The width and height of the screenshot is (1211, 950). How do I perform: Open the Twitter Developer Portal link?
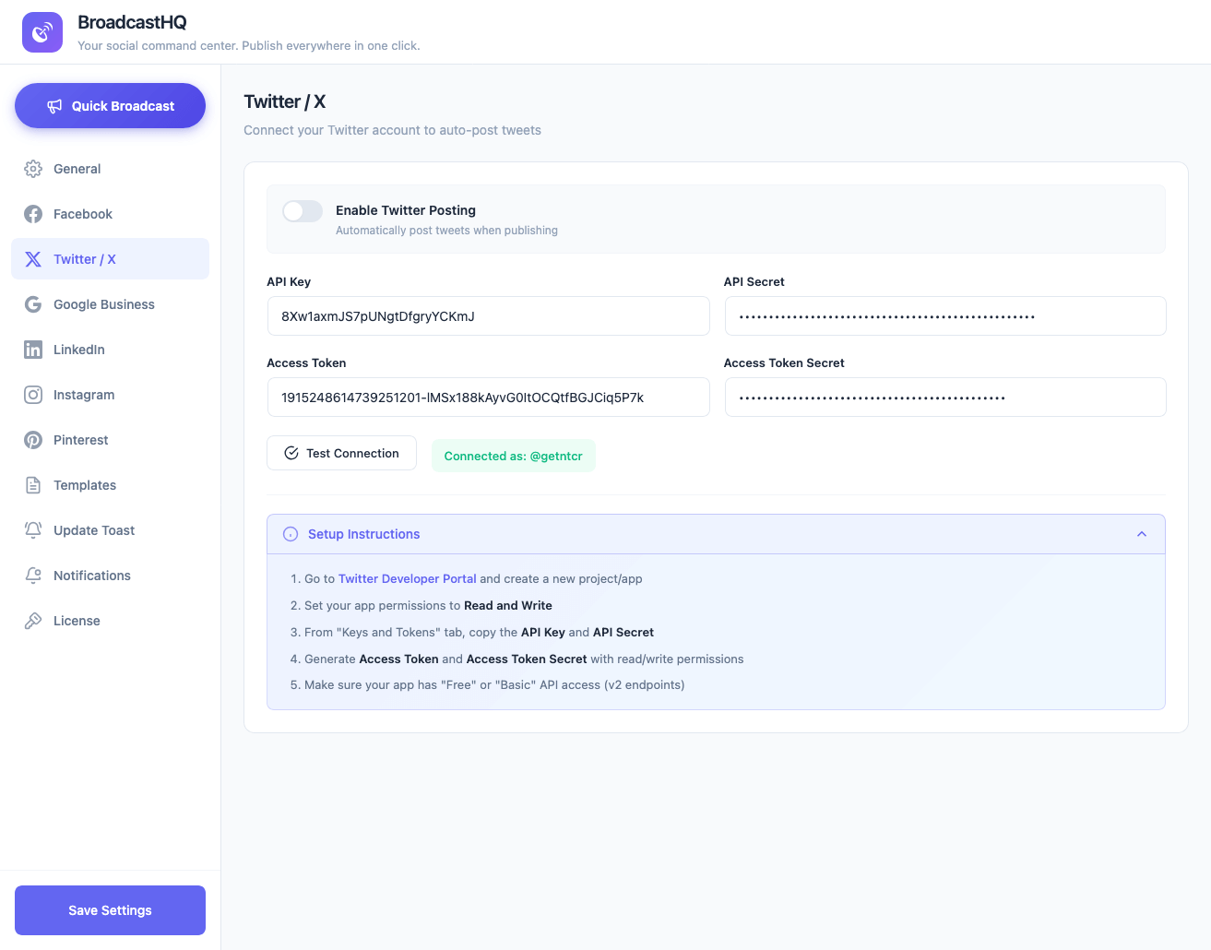[407, 579]
